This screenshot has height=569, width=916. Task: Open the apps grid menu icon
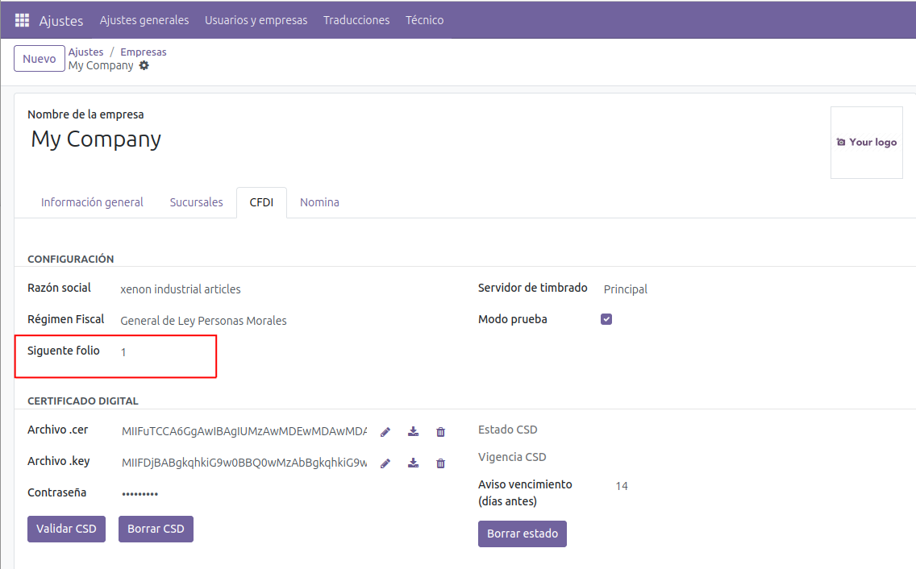tap(22, 20)
